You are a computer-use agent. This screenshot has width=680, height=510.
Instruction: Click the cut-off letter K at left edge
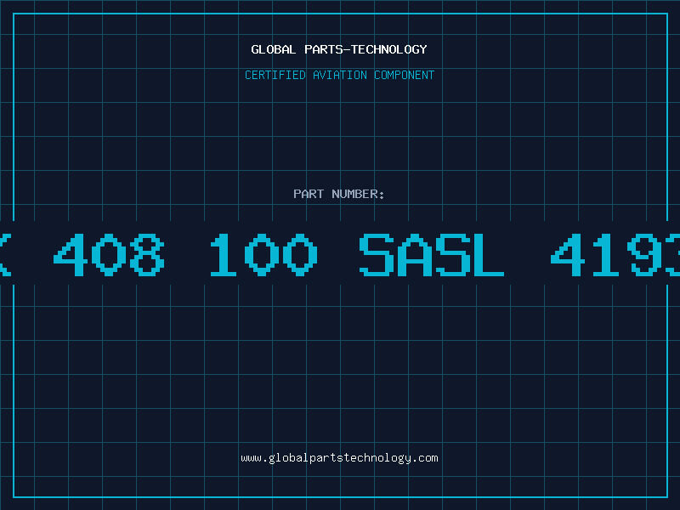tap(5, 254)
